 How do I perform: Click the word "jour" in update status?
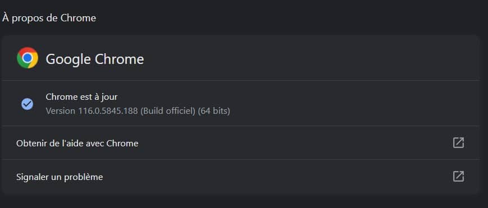click(x=111, y=98)
